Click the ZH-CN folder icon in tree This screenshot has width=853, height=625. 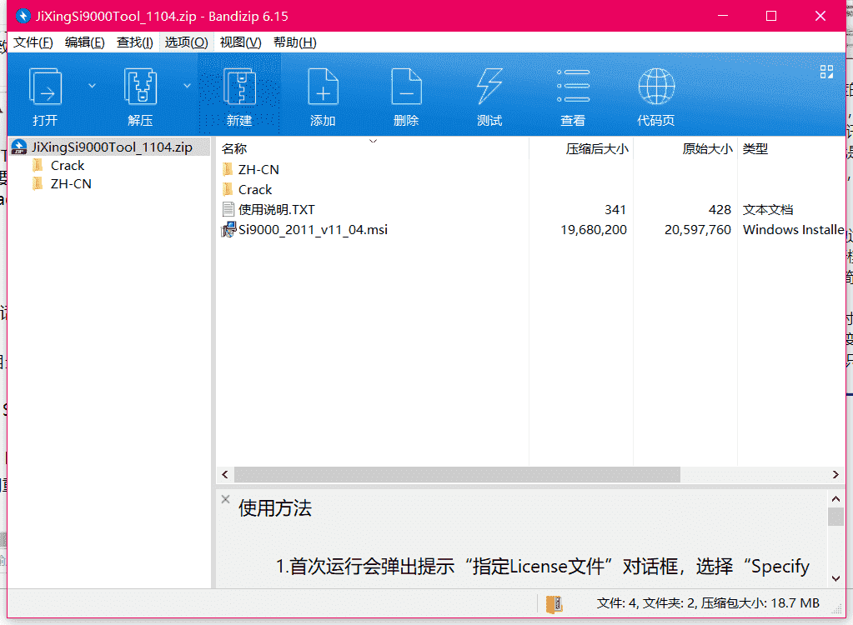click(38, 183)
